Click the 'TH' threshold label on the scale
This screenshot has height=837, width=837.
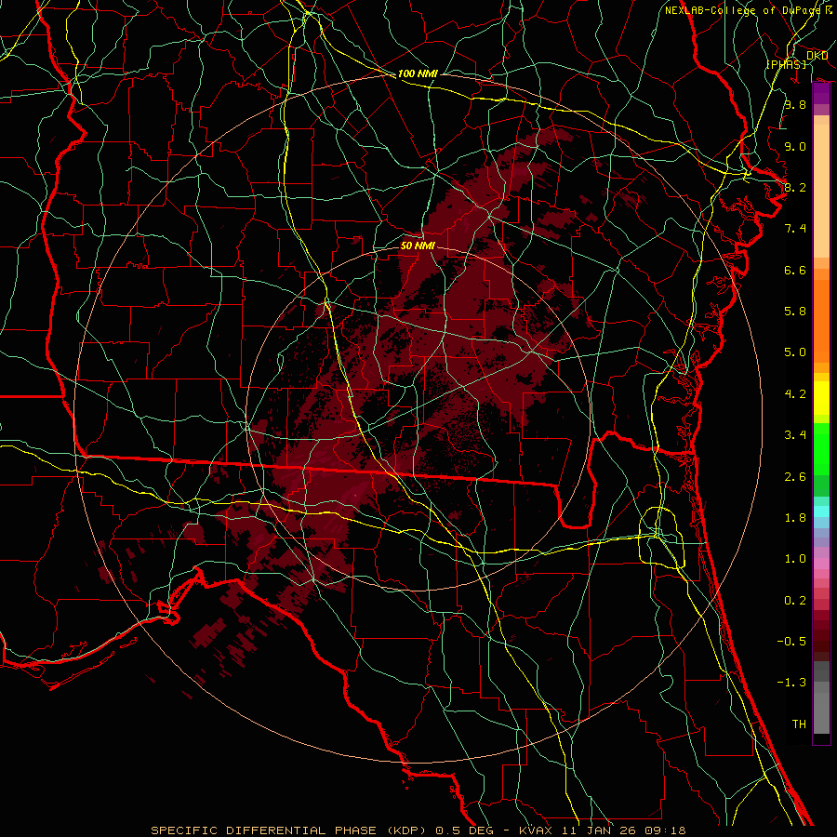pos(799,724)
